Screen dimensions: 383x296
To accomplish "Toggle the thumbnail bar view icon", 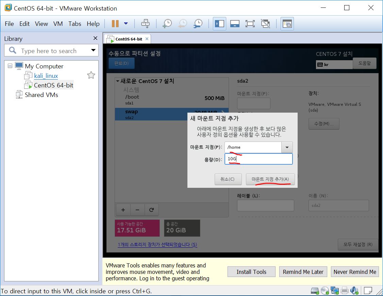I will point(235,24).
